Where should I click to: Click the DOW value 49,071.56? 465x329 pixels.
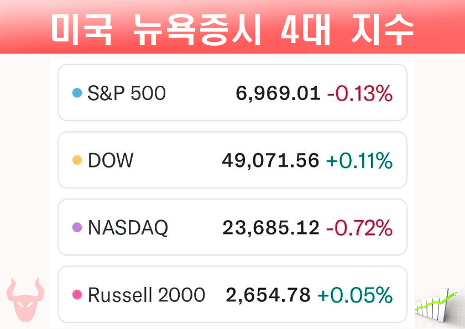[x=271, y=160]
